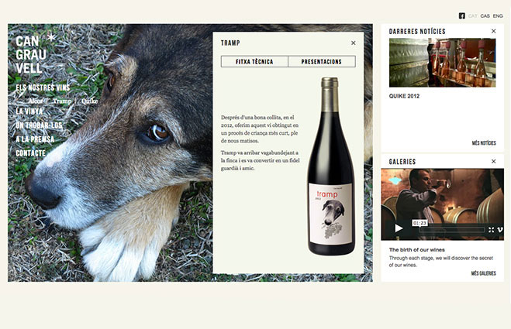Close the Tramp wine panel
511x329 pixels.
(354, 43)
